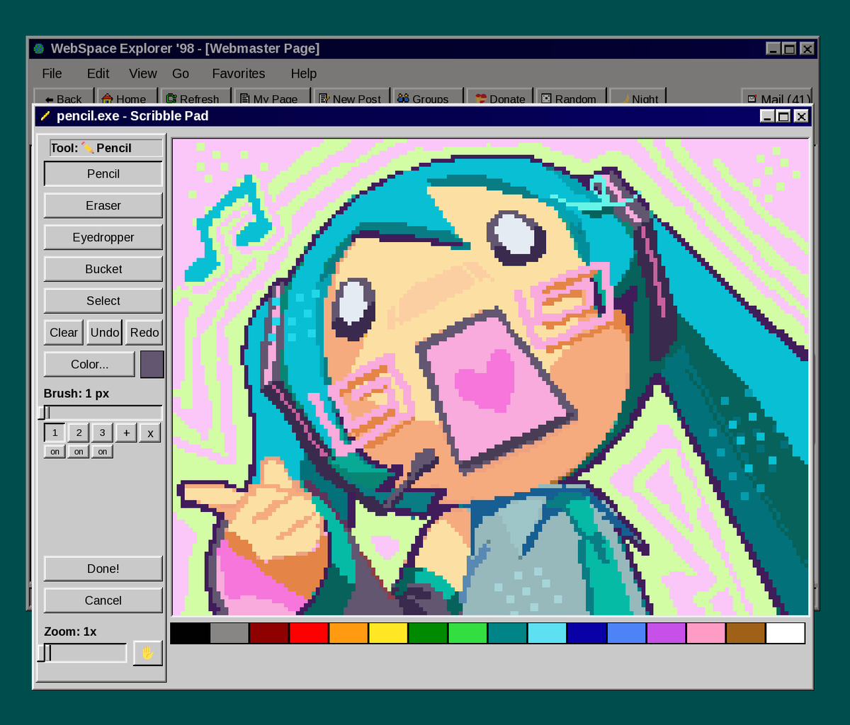The height and width of the screenshot is (725, 850).
Task: Toggle the 'on' button under brush preset 1
Action: pyautogui.click(x=55, y=452)
